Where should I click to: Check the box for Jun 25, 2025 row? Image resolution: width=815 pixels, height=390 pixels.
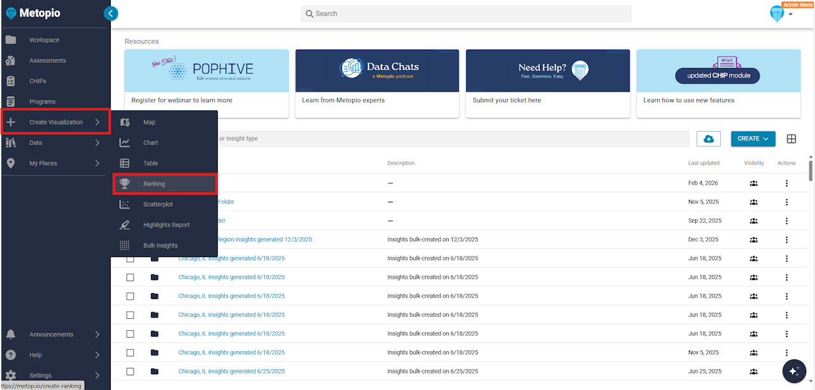[x=130, y=372]
